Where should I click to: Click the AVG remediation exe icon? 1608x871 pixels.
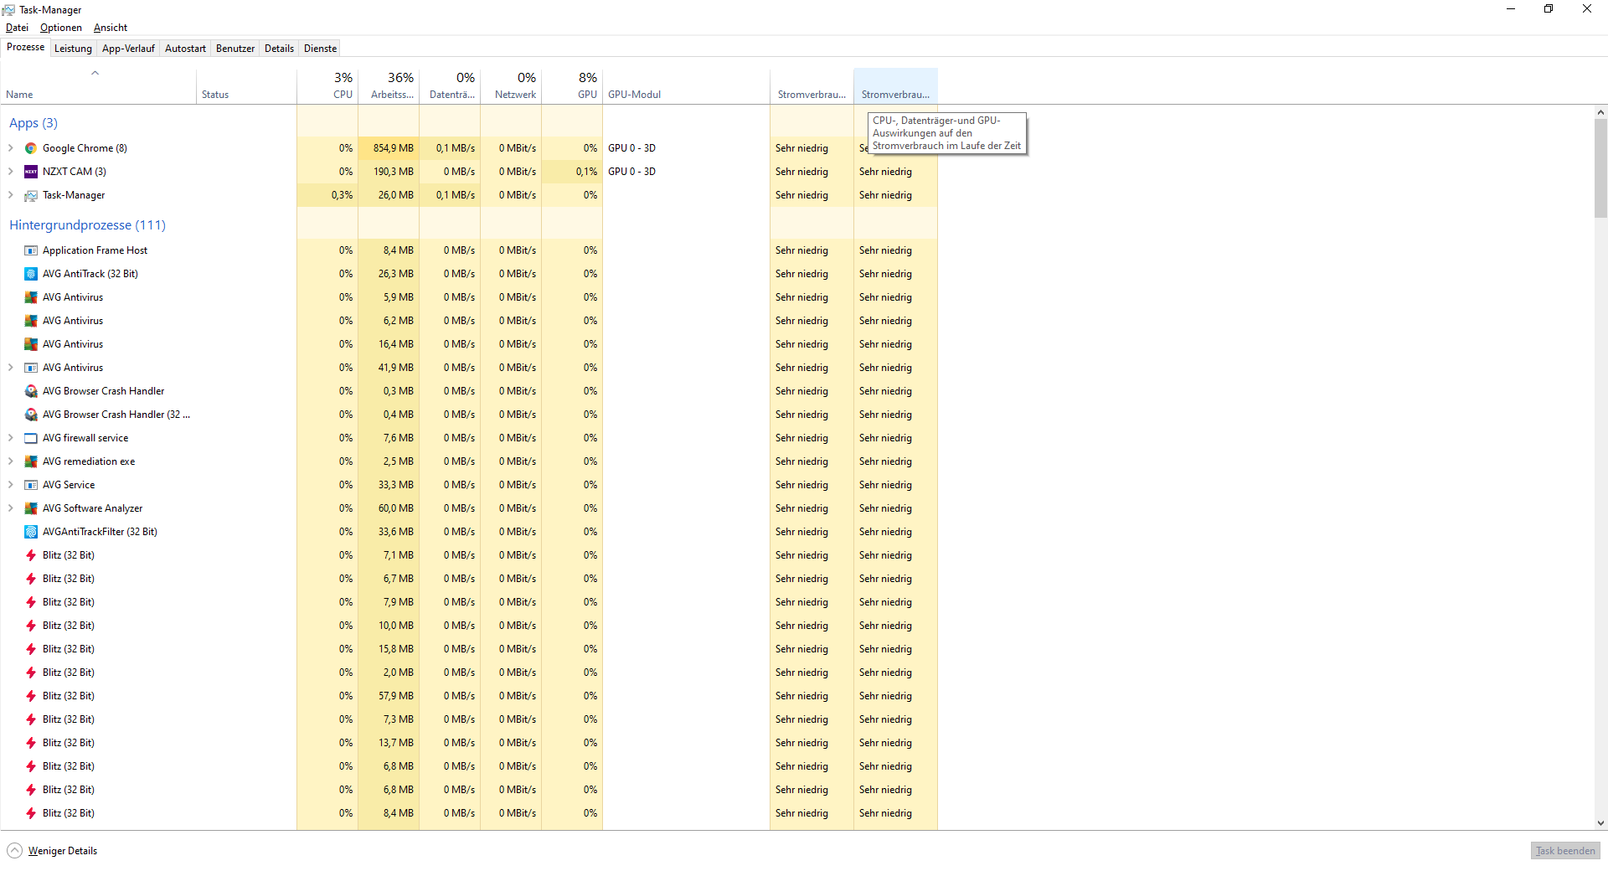[31, 461]
